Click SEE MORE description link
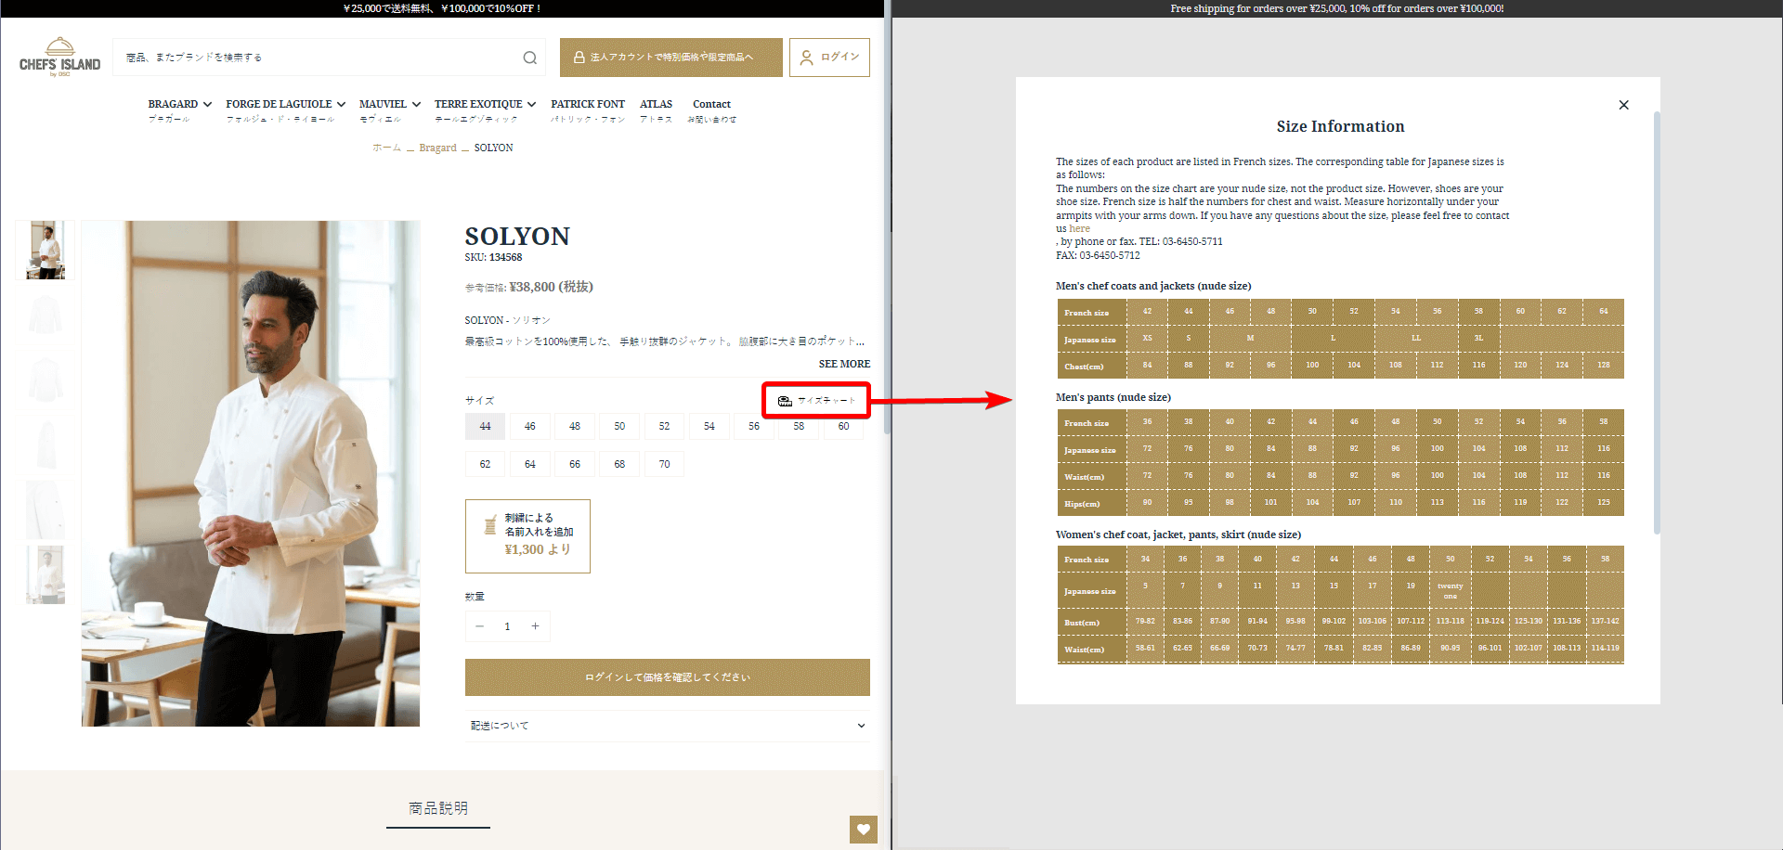1783x850 pixels. pos(844,364)
